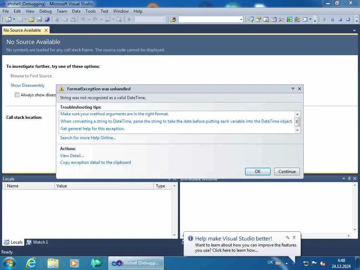Click Search for more Help Online link

point(88,138)
